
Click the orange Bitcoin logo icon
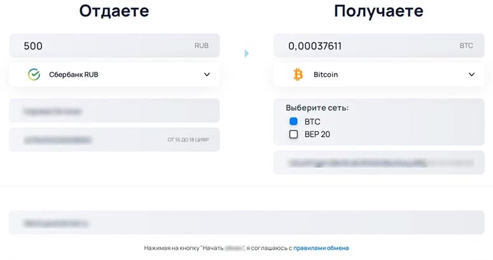[x=298, y=74]
